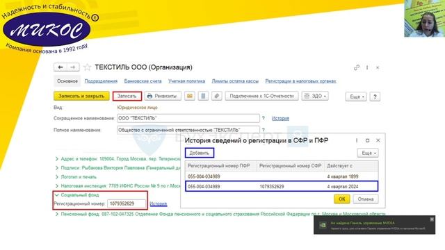Click Отмена button in history dialog

tap(366, 199)
